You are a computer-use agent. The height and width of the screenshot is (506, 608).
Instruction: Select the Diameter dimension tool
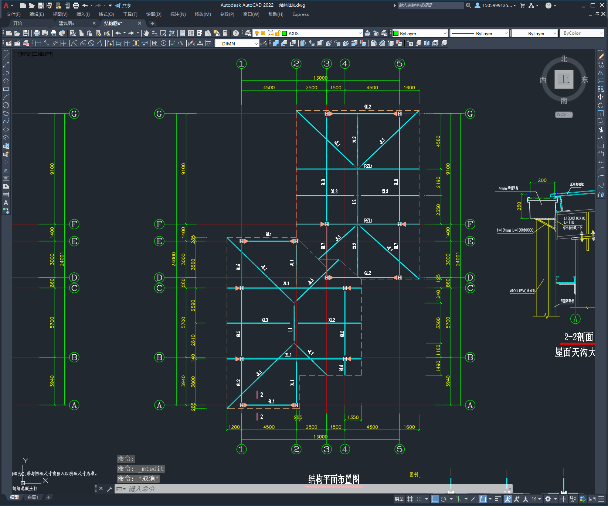coord(91,44)
